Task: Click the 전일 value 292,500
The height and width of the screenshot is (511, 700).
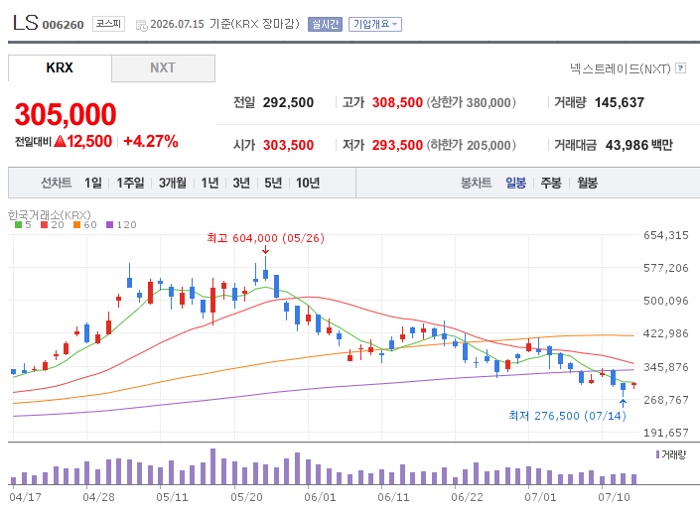Action: pos(288,102)
